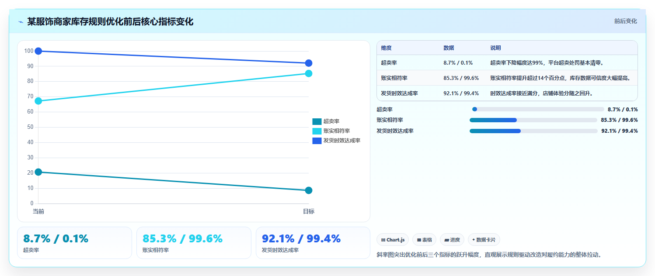This screenshot has height=276, width=655.
Task: Click the 85.3% / 99.6% progress value
Action: (619, 120)
